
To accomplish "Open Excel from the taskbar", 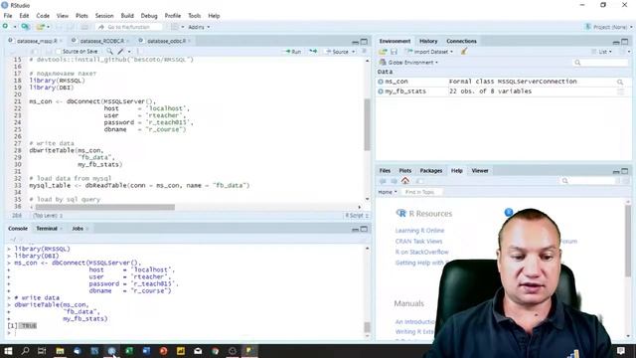I will (x=129, y=351).
